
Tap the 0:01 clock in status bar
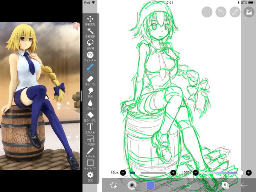click(x=169, y=3)
